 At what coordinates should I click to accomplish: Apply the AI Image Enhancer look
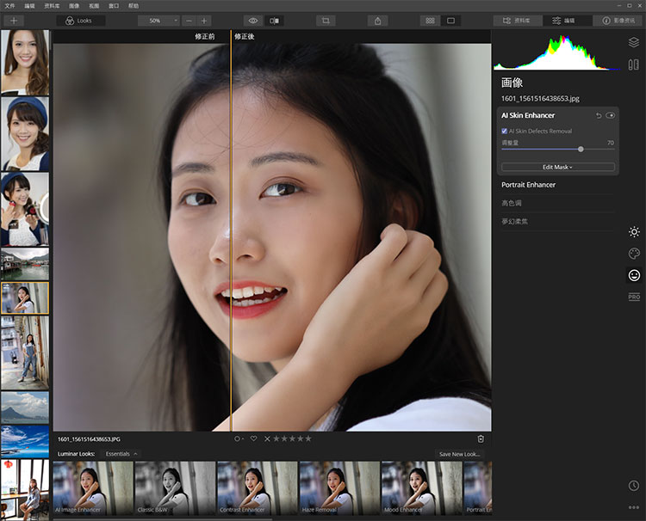93,488
